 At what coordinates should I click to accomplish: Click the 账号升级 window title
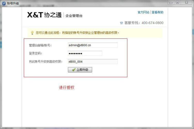coord(13,3)
